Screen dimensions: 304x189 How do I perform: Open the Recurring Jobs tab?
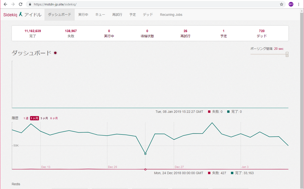[171, 14]
